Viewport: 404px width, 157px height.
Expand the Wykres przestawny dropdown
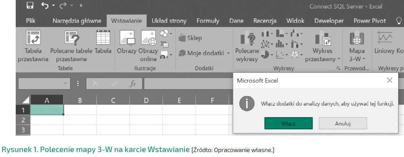339,60
